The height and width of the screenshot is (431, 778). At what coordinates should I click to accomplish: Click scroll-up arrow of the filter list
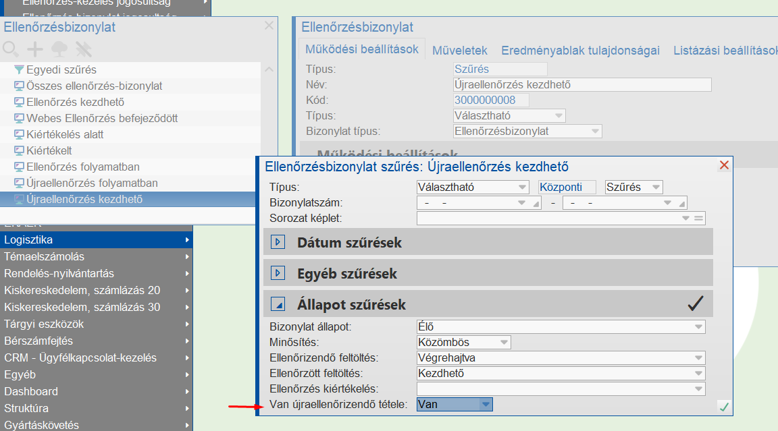tap(269, 69)
